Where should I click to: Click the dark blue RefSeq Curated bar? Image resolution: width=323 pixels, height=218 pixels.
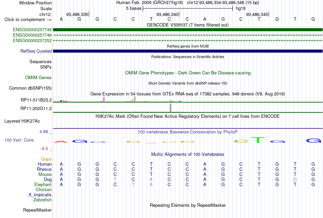(188, 51)
